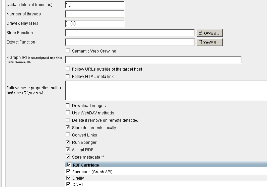The height and width of the screenshot is (187, 267).
Task: Uncheck the Store metadata option
Action: point(68,157)
